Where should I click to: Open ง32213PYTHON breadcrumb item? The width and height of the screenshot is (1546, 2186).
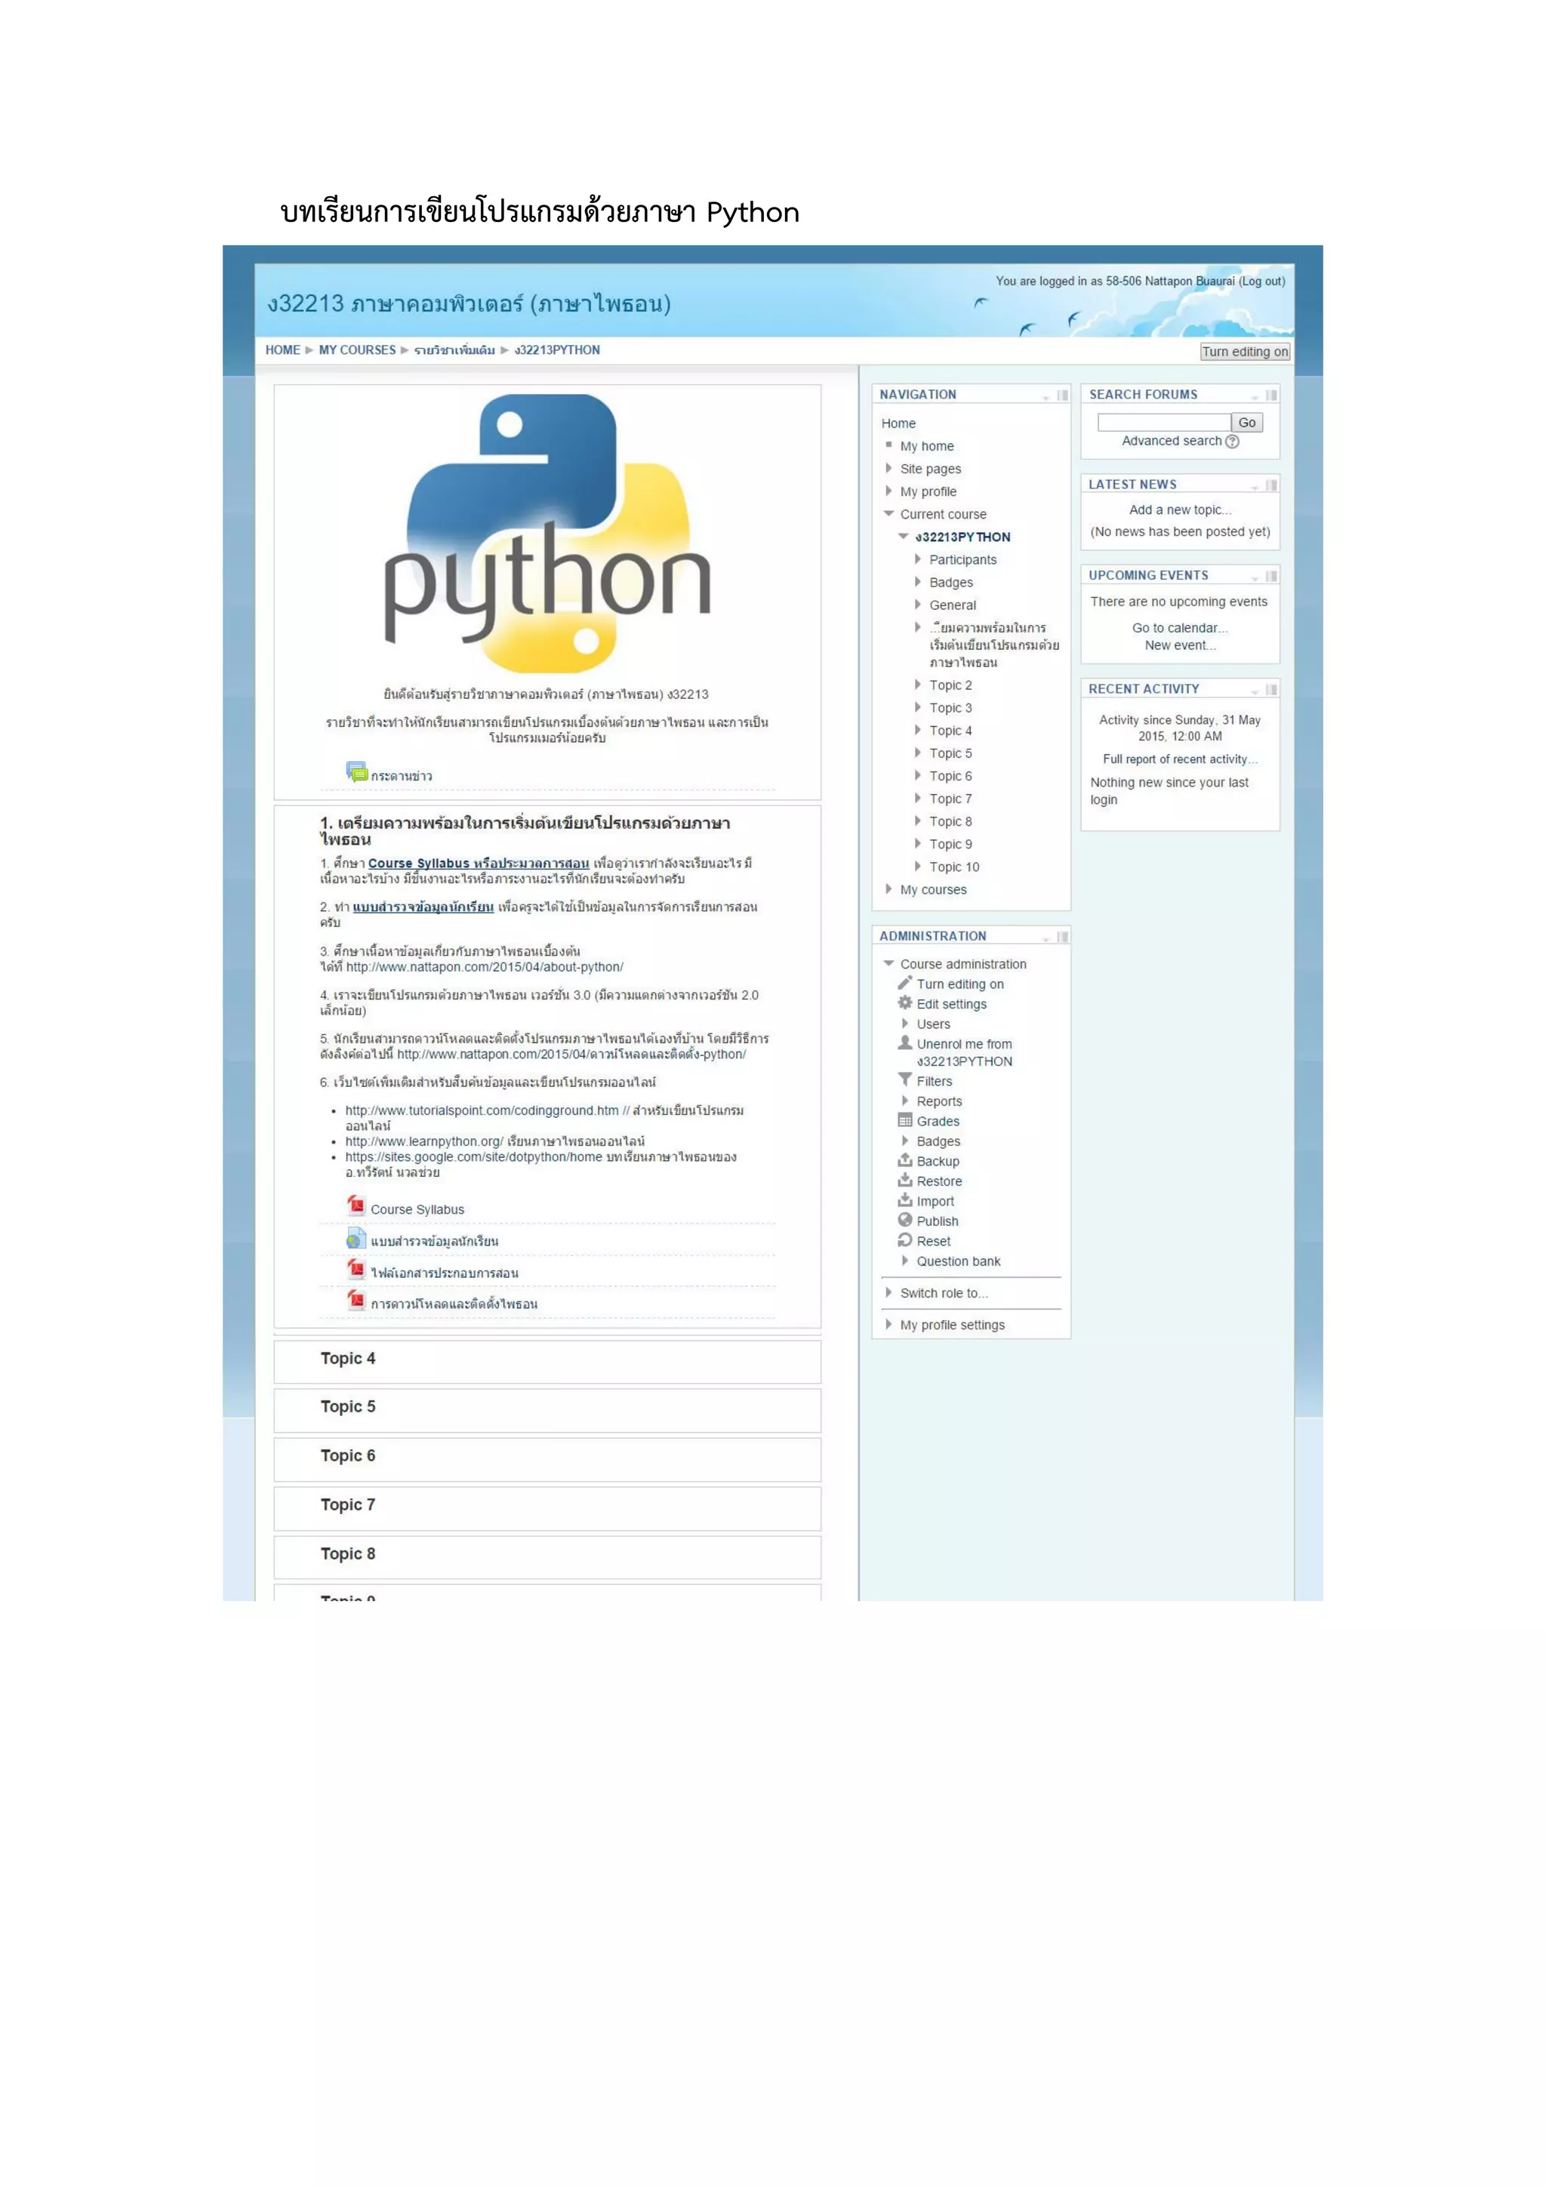557,350
